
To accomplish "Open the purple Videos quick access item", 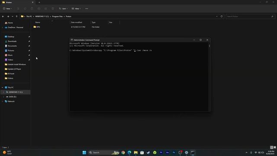I will (10, 60).
